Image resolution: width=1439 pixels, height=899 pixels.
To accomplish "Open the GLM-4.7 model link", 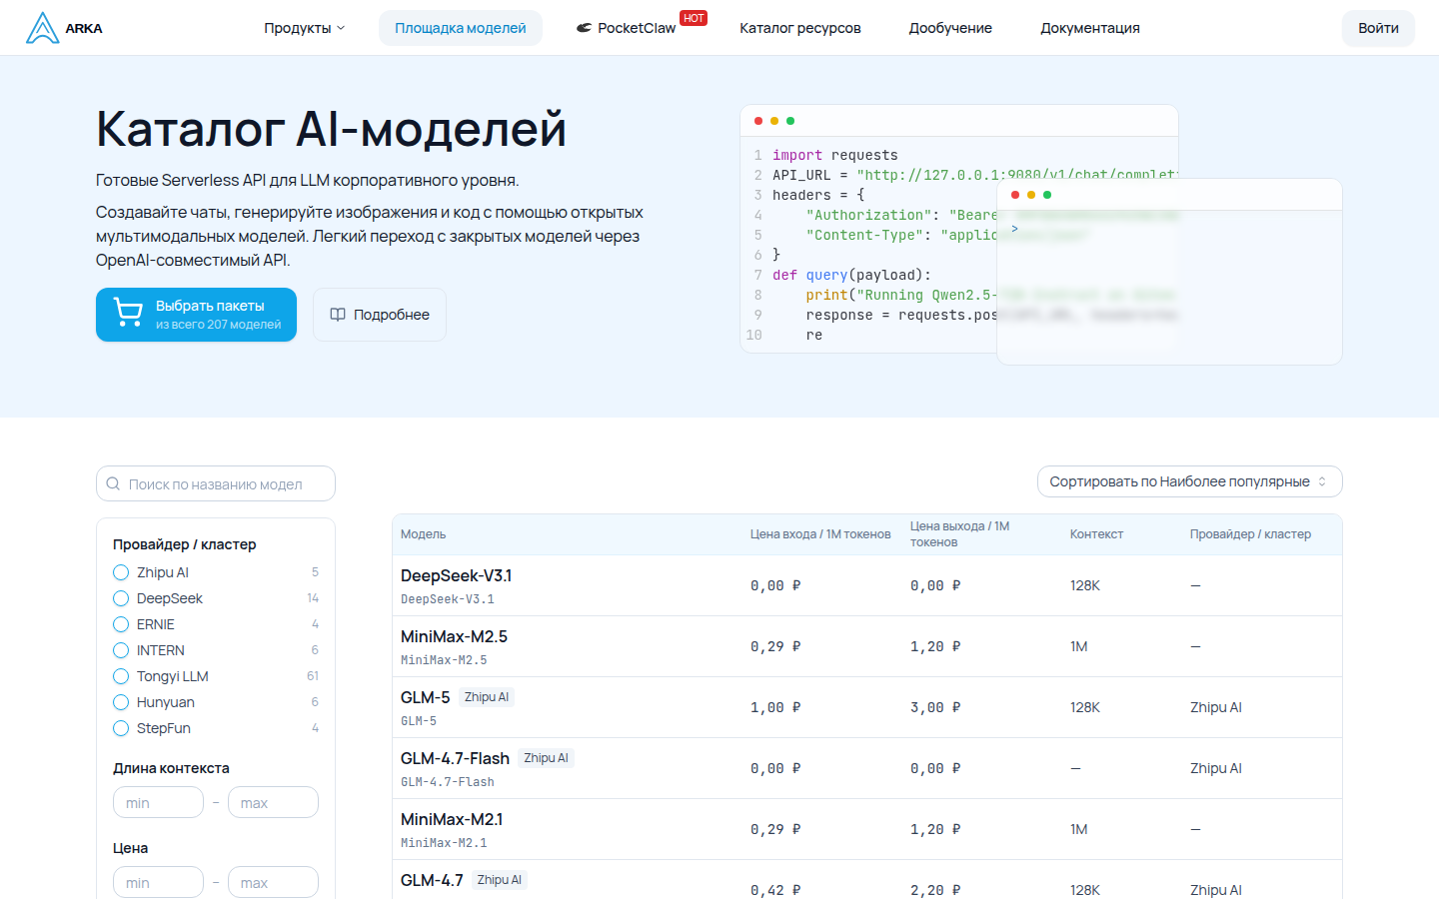I will pyautogui.click(x=432, y=880).
